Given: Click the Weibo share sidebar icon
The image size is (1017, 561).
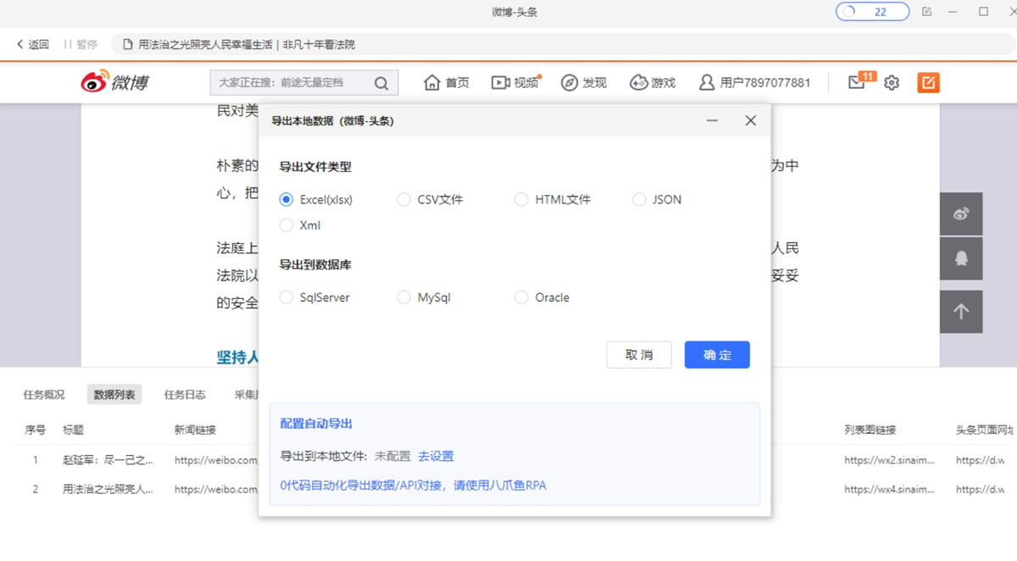Looking at the screenshot, I should click(961, 214).
